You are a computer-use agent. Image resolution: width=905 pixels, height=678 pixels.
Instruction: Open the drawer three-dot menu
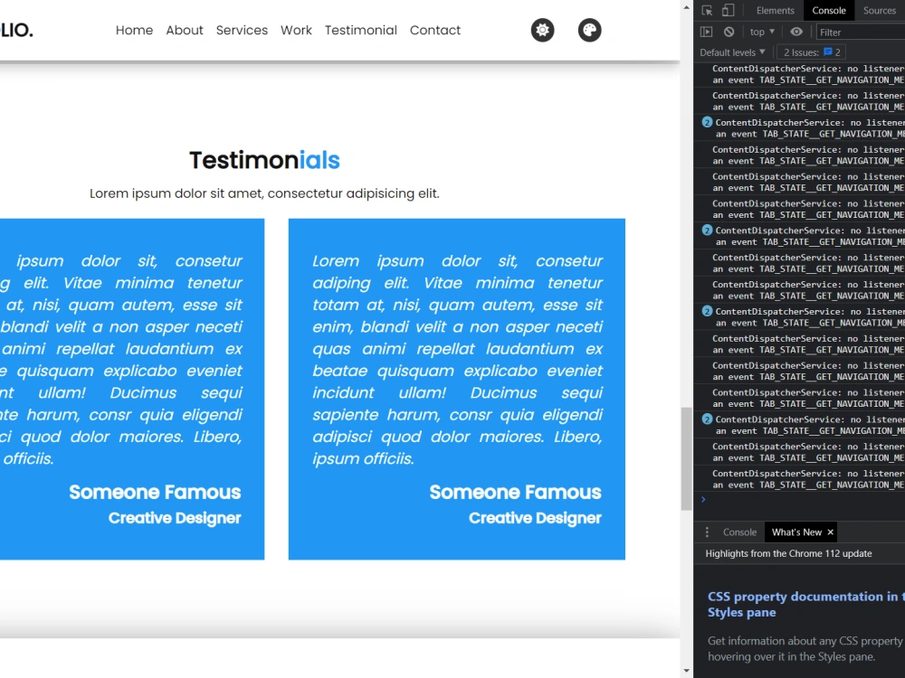[x=707, y=532]
